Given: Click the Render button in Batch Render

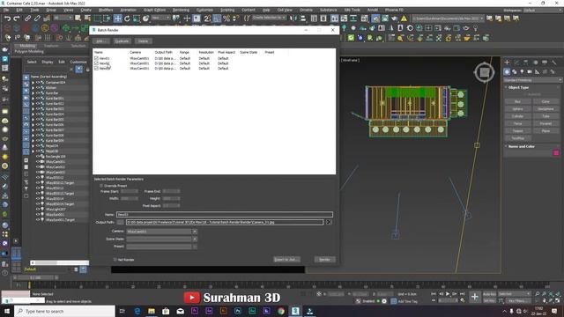Looking at the screenshot, I should pyautogui.click(x=324, y=260).
